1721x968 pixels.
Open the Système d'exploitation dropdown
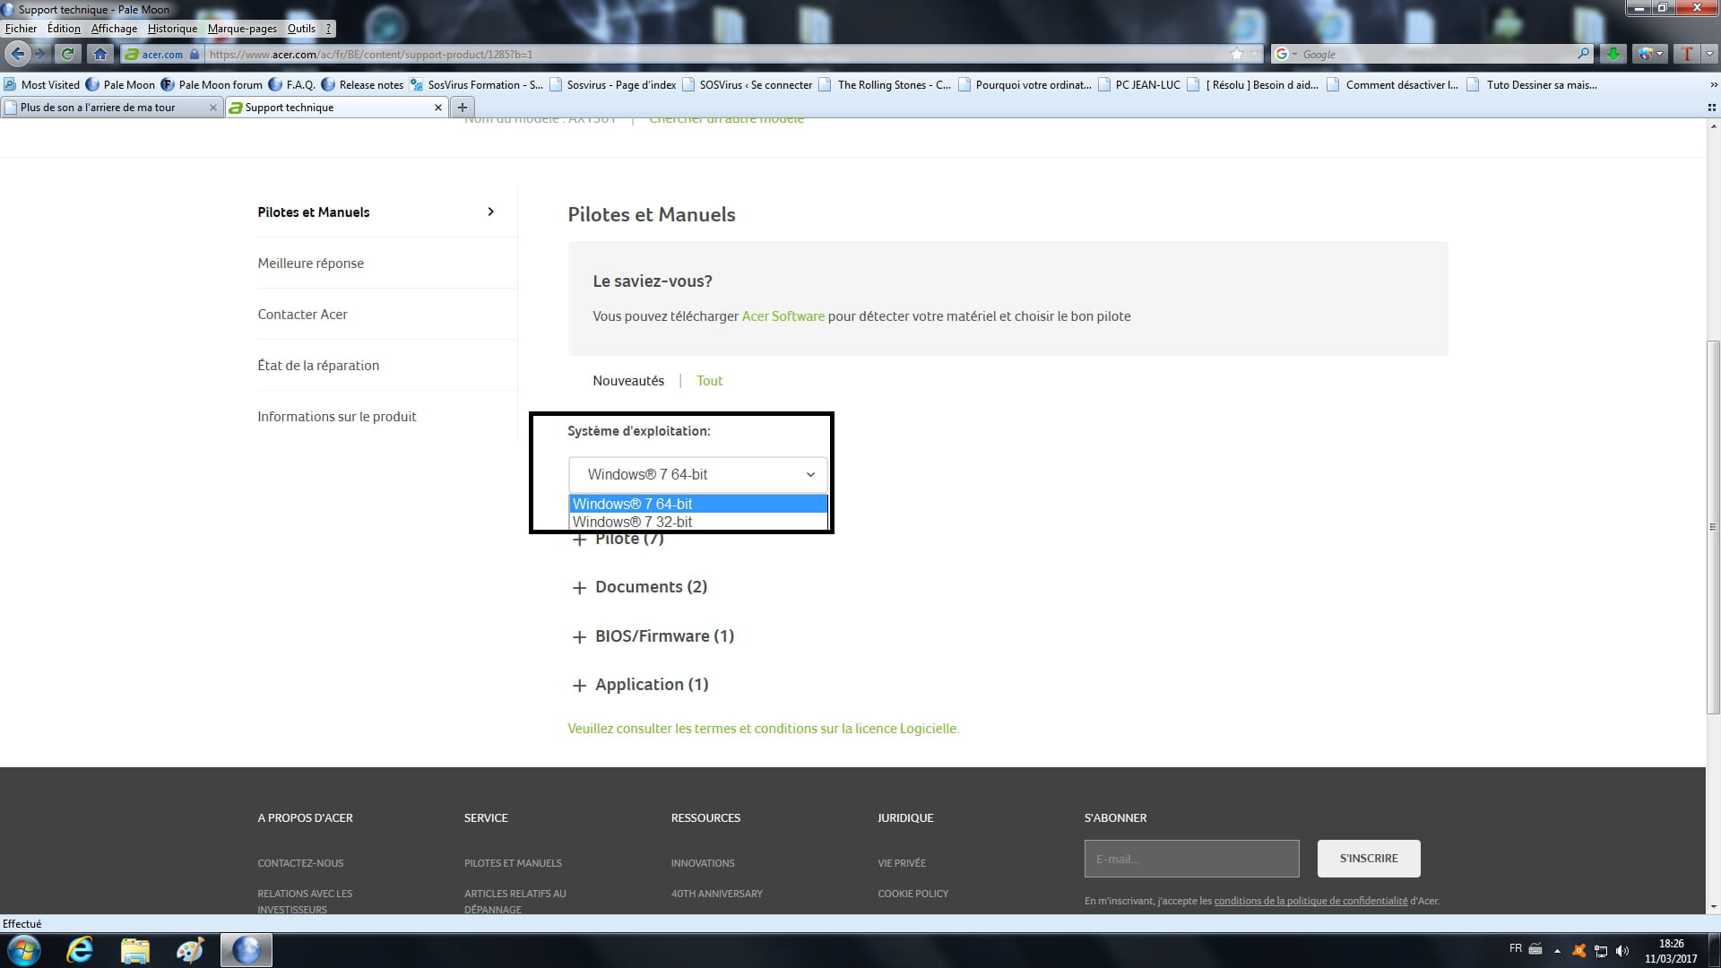point(697,474)
